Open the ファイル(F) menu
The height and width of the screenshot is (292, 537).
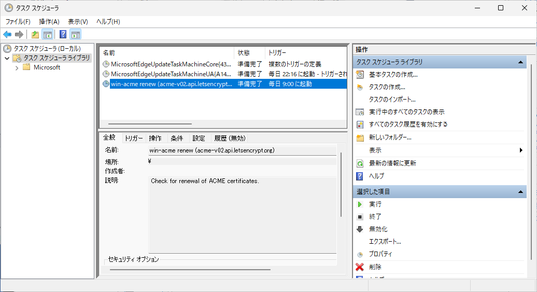point(18,22)
